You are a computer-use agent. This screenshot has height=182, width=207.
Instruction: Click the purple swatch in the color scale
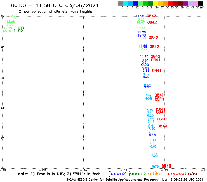click(186, 3)
